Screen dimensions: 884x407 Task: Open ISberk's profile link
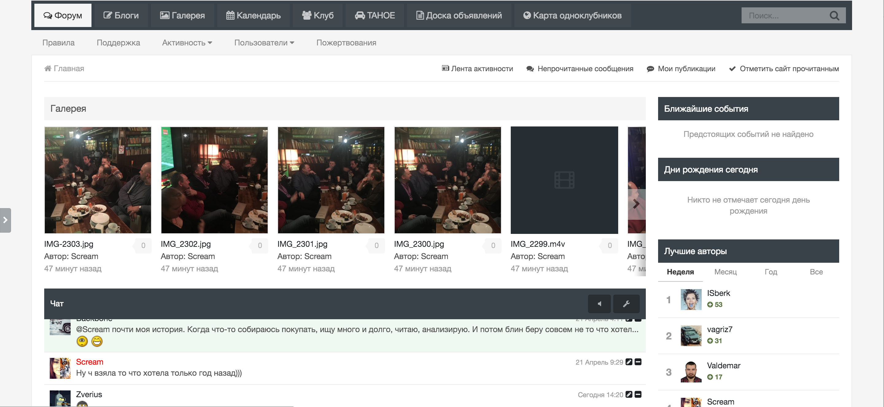click(718, 293)
